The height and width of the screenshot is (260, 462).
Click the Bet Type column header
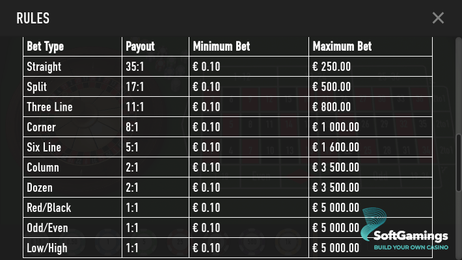[x=45, y=47]
